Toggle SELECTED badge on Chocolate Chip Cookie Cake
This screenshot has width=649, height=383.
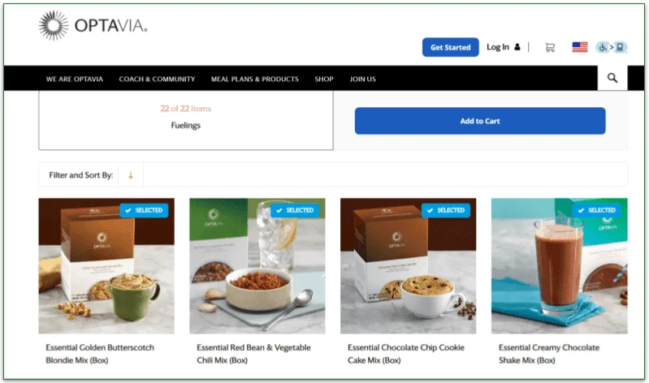pos(446,210)
